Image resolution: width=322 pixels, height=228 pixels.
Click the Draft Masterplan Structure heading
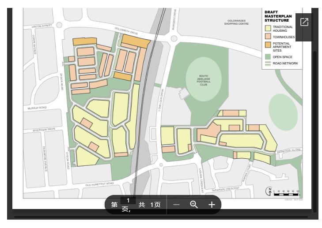[278, 16]
